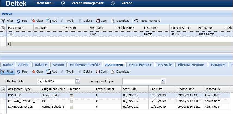Add a new person record
Screen dimensions: 233x114
click(x=52, y=21)
